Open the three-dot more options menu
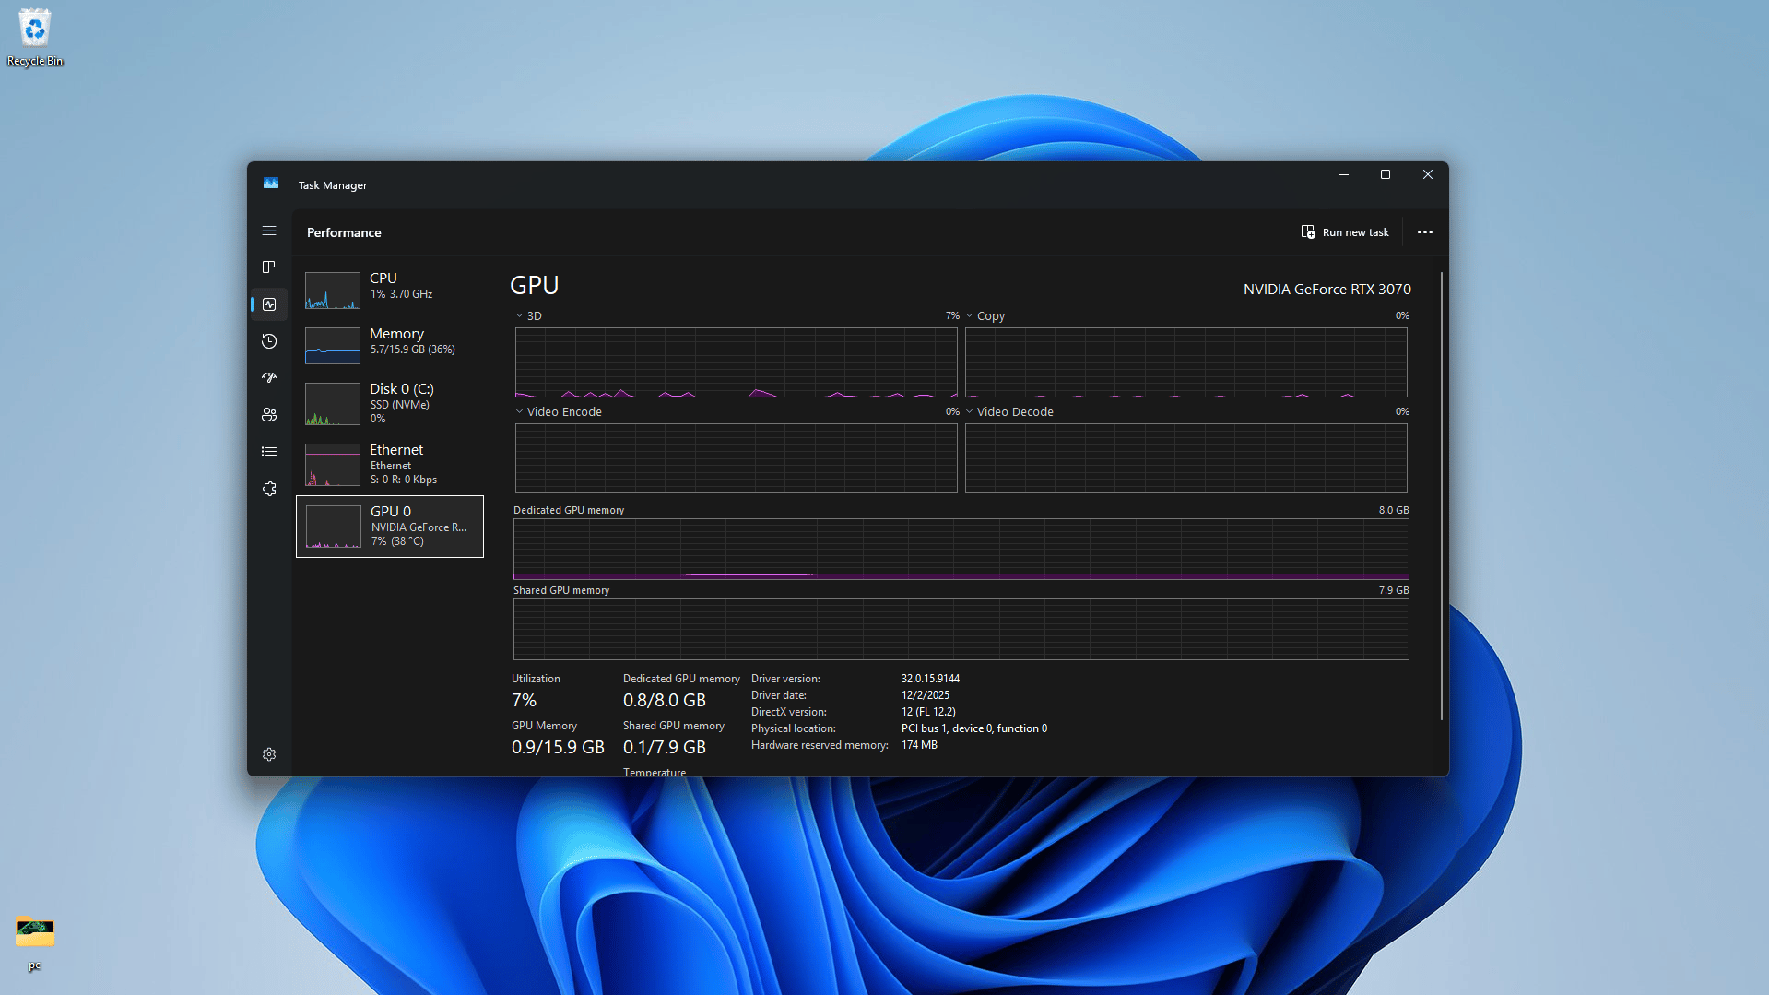1769x995 pixels. pyautogui.click(x=1424, y=232)
